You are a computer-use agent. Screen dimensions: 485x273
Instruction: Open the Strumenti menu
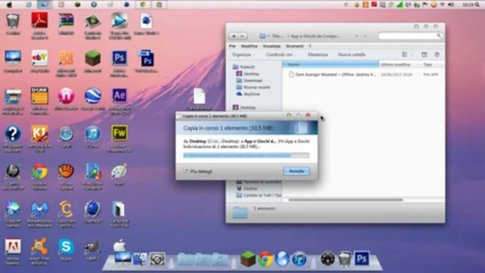[295, 46]
